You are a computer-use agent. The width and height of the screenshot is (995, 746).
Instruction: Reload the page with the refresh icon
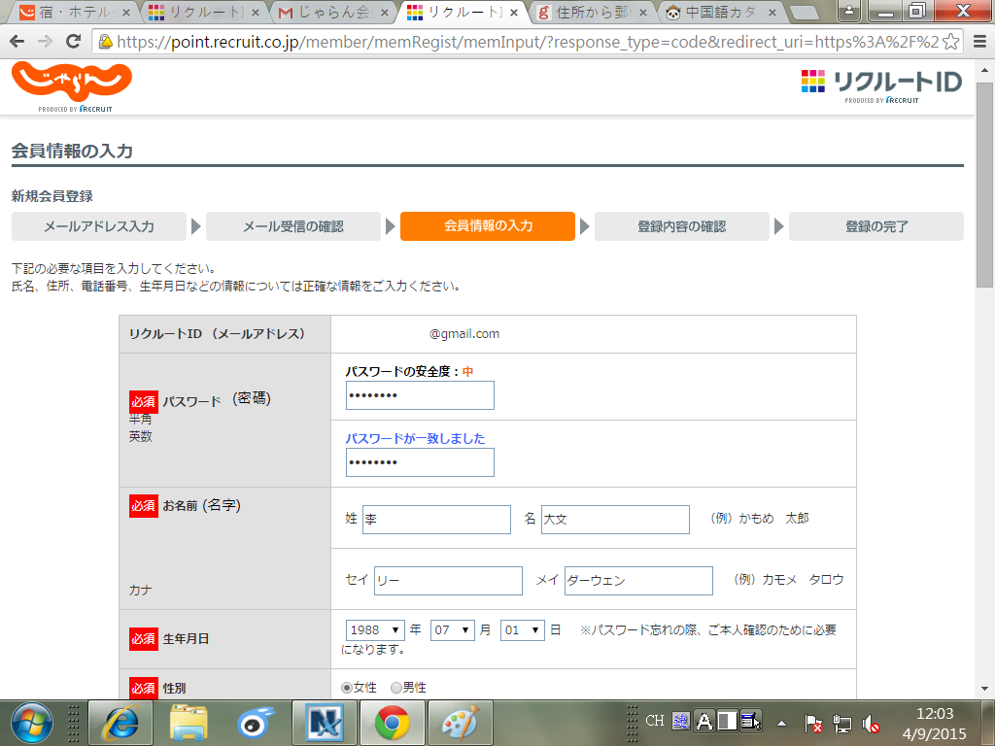click(74, 42)
